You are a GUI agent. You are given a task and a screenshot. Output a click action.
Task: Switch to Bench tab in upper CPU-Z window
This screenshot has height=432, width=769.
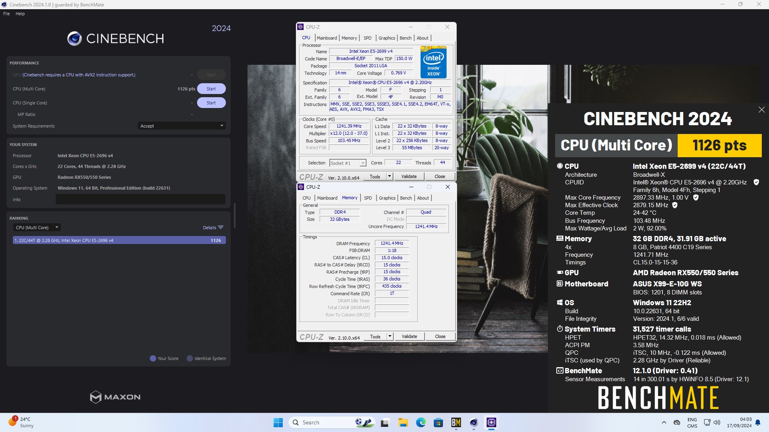[405, 38]
